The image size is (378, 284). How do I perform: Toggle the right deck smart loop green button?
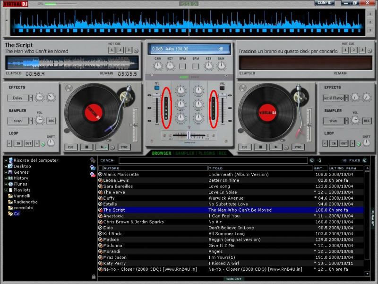coord(359,144)
